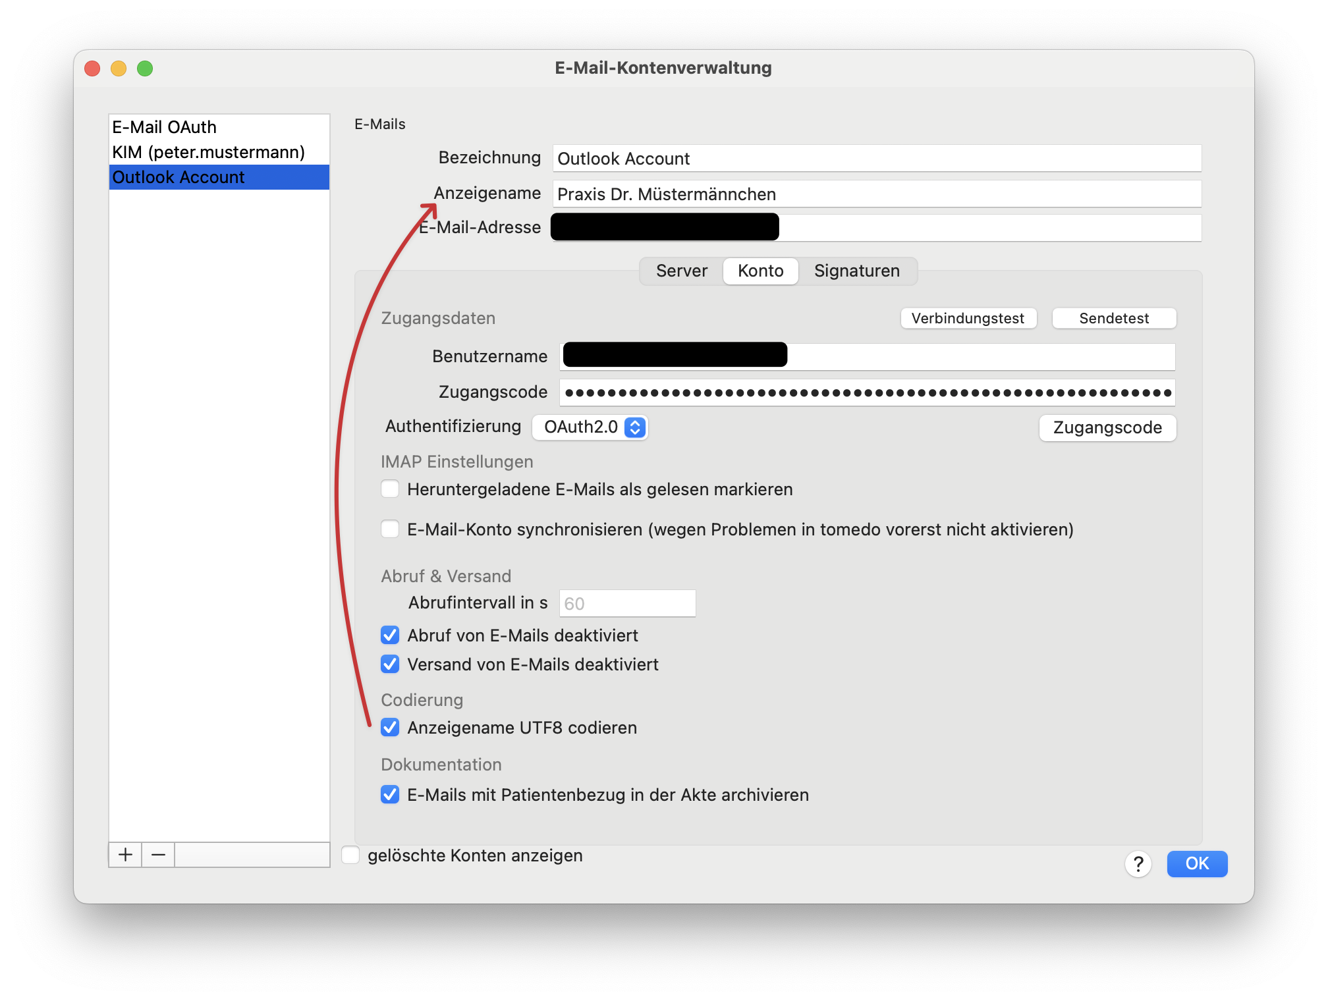
Task: Toggle E-Mails mit Patientenbezug archivieren checkbox
Action: coord(390,795)
